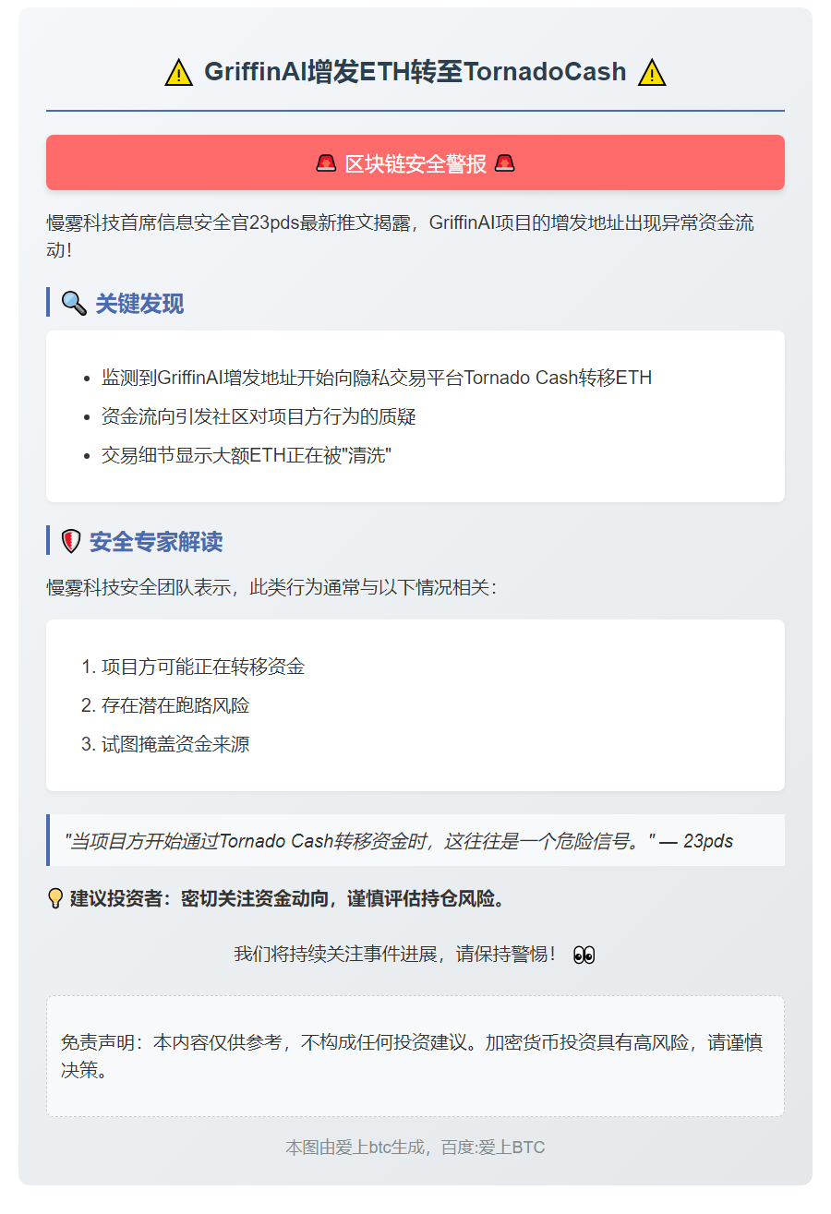The width and height of the screenshot is (831, 1214).
Task: Click the eyes emoji after 请保持警惕
Action: pyautogui.click(x=584, y=955)
